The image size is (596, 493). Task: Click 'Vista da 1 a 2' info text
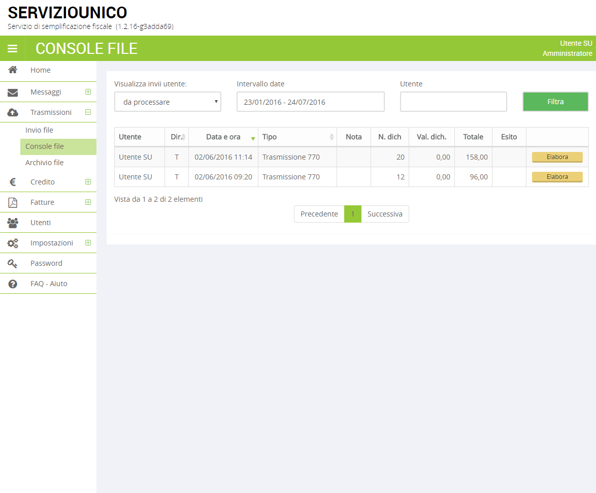158,199
